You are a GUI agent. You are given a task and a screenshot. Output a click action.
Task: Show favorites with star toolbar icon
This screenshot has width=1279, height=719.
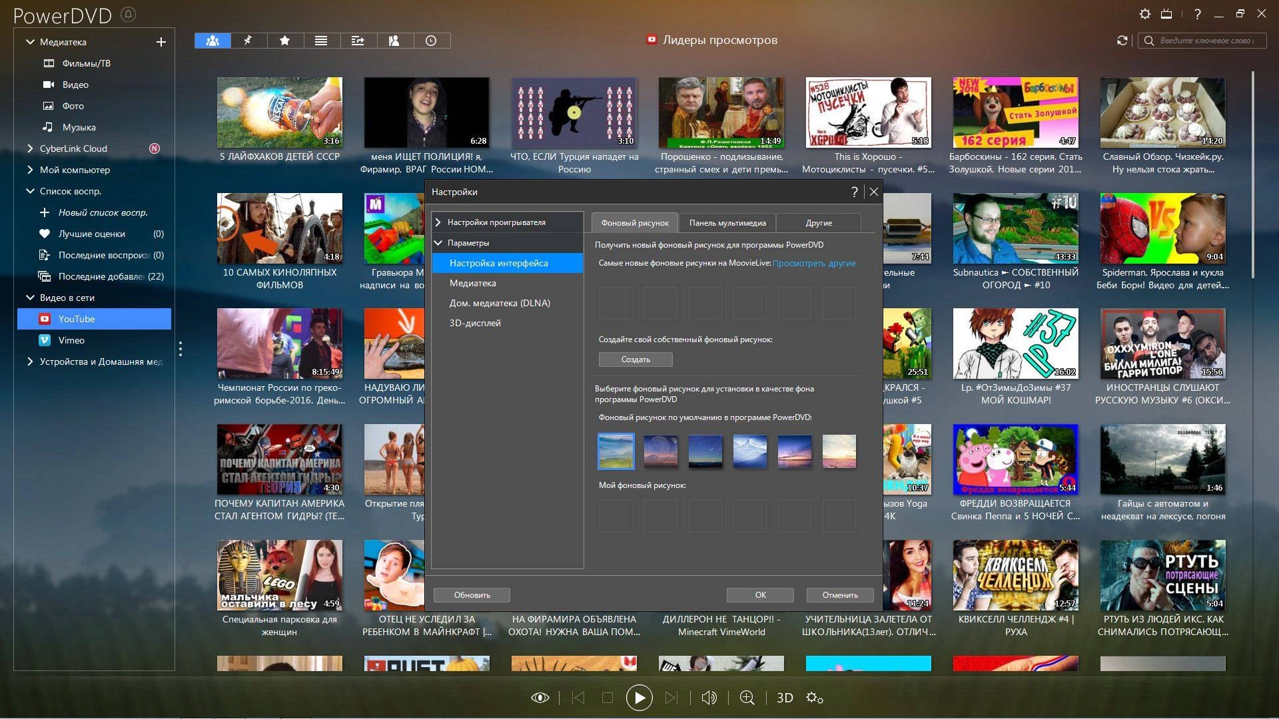click(285, 41)
